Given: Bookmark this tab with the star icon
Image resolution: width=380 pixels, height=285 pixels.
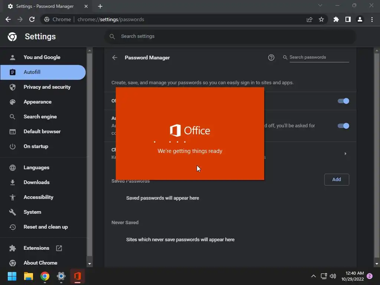Looking at the screenshot, I should (321, 19).
